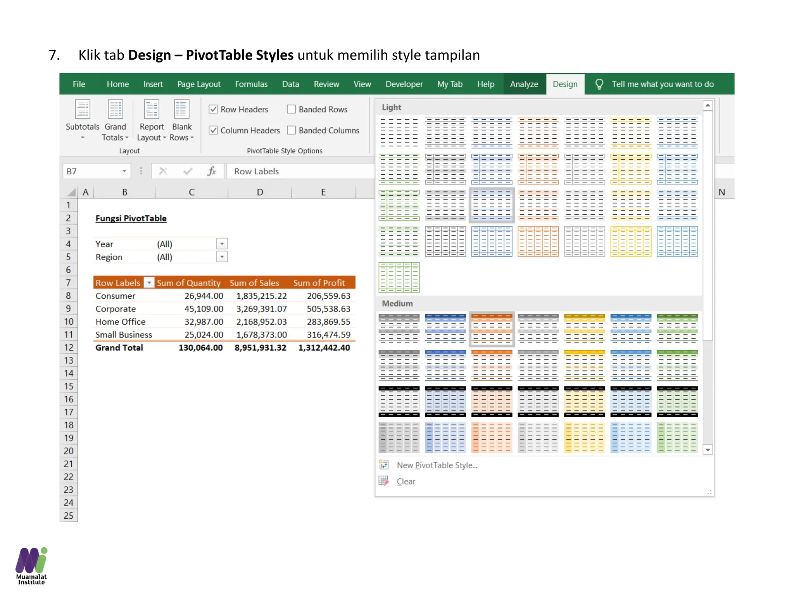
Task: Open the Subtotals layout menu
Action: [x=82, y=120]
